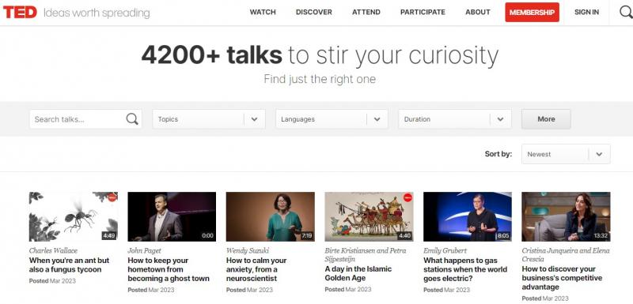Open the ant fungus tycoon talk thumbnail
Screen dimensions: 633x304
(74, 216)
